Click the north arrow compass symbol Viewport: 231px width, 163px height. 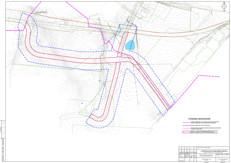224,6
